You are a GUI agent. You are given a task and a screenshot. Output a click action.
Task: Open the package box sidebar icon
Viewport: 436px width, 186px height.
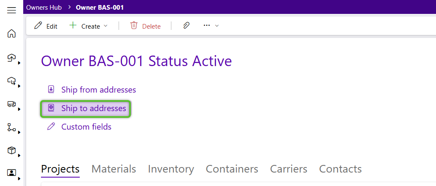pyautogui.click(x=11, y=151)
